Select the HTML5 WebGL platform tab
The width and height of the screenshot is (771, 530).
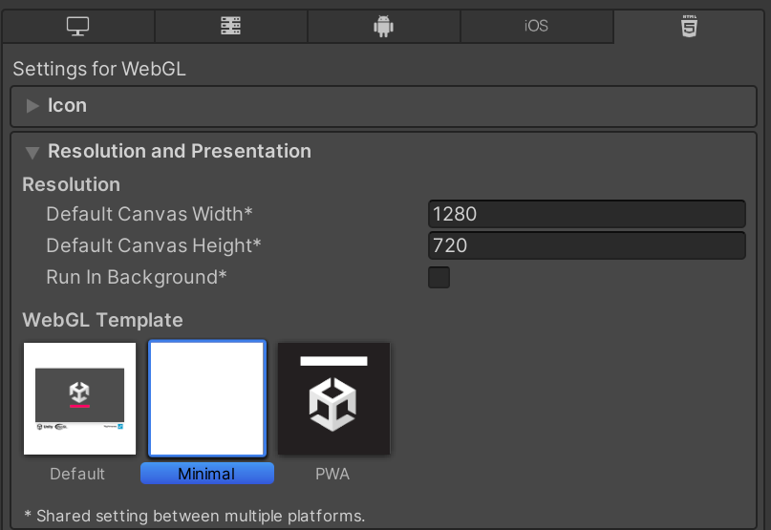[x=689, y=27]
